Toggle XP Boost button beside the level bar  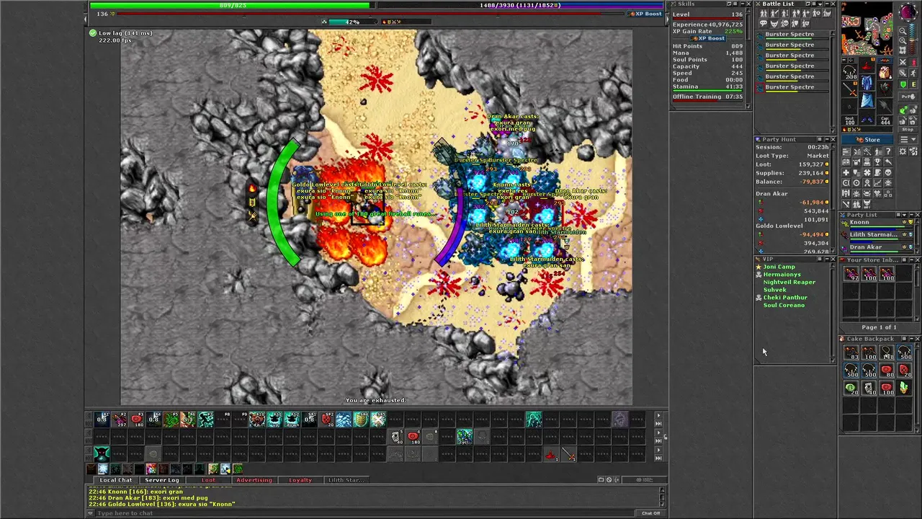point(645,14)
